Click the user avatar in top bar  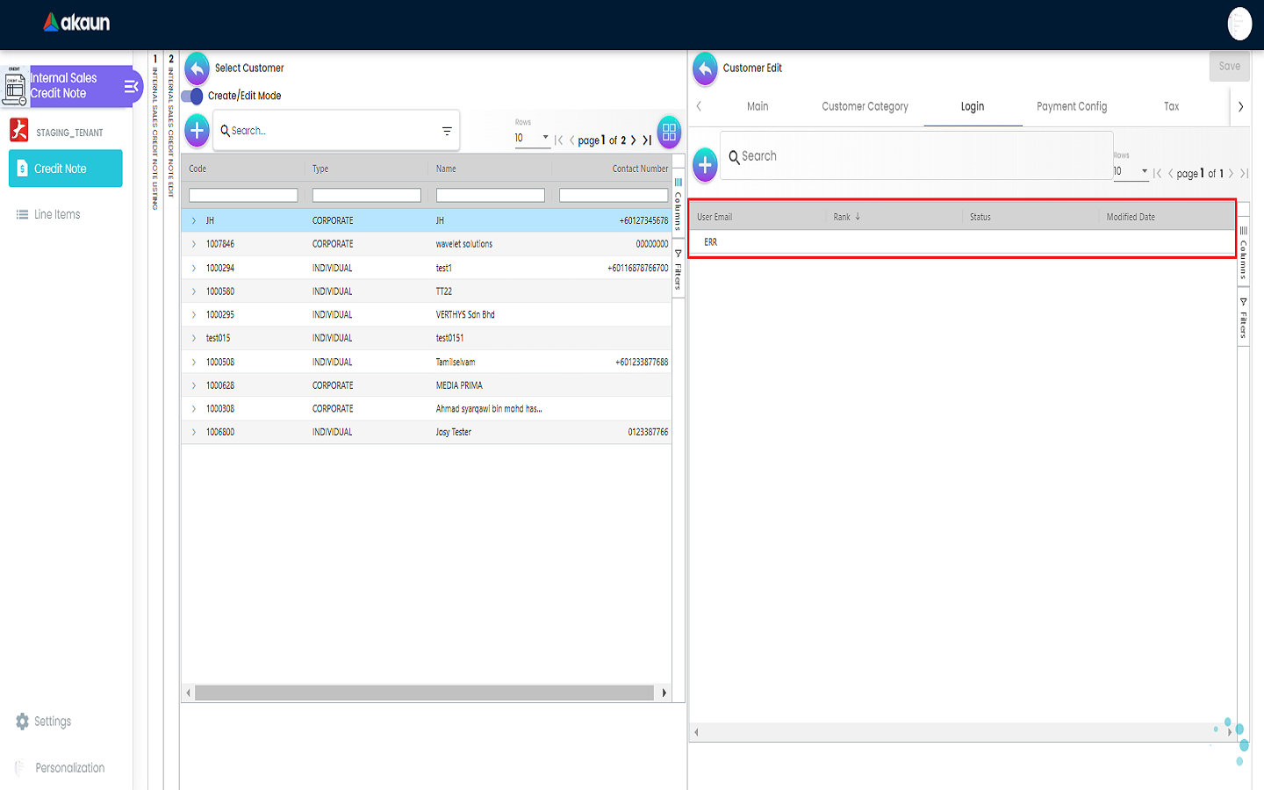coord(1239,24)
